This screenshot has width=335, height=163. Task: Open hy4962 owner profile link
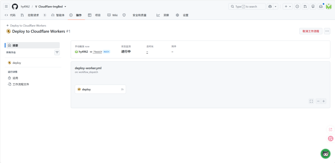[x=25, y=7]
